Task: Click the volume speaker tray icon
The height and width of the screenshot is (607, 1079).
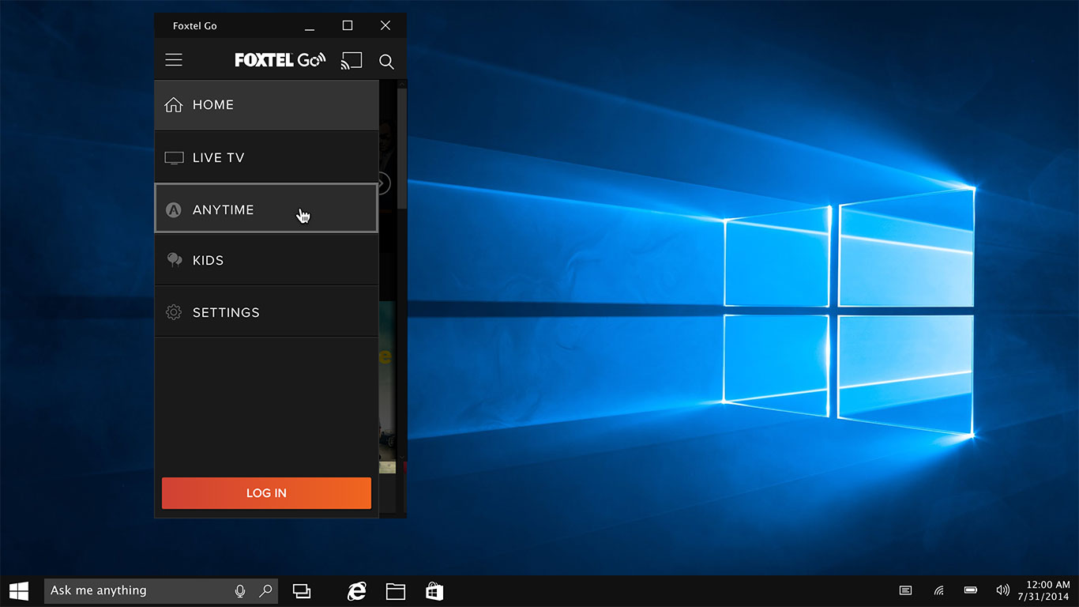Action: (x=1003, y=590)
